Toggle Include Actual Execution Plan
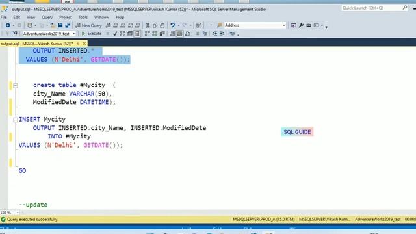 (148, 34)
